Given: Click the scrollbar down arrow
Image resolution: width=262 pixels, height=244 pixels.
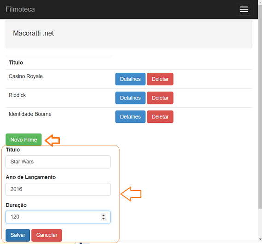Looking at the screenshot, I should coord(260,239).
